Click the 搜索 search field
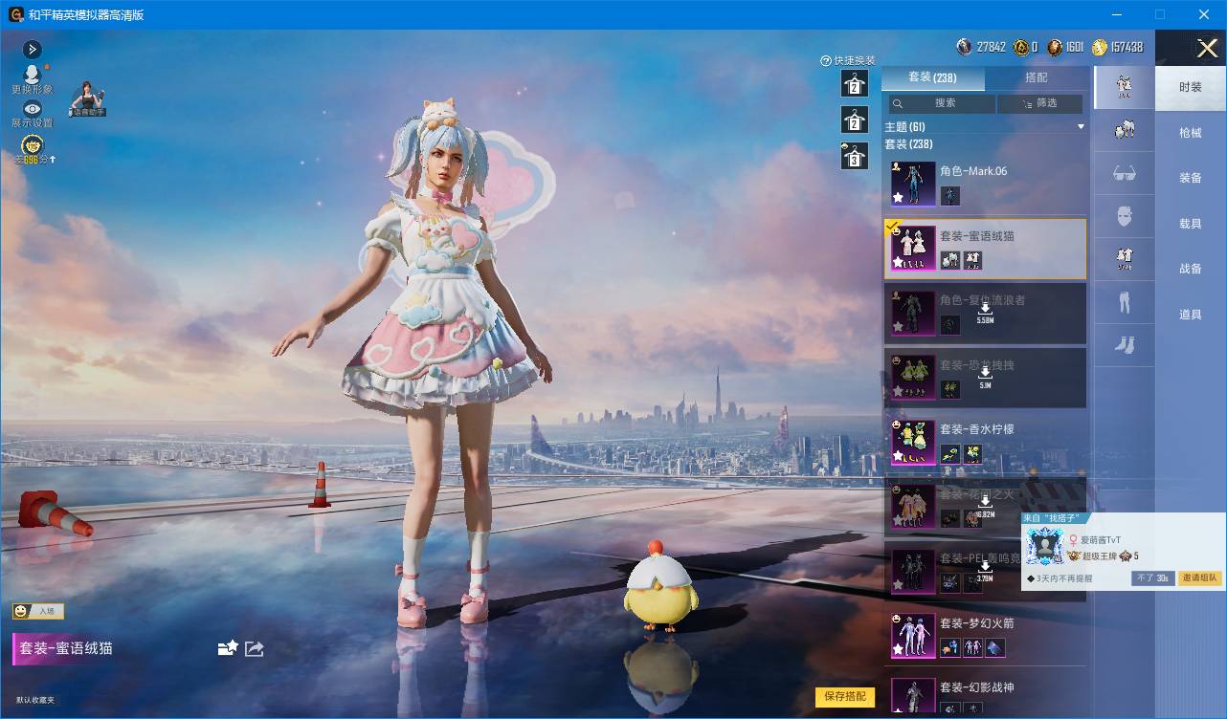Image resolution: width=1227 pixels, height=719 pixels. [941, 103]
